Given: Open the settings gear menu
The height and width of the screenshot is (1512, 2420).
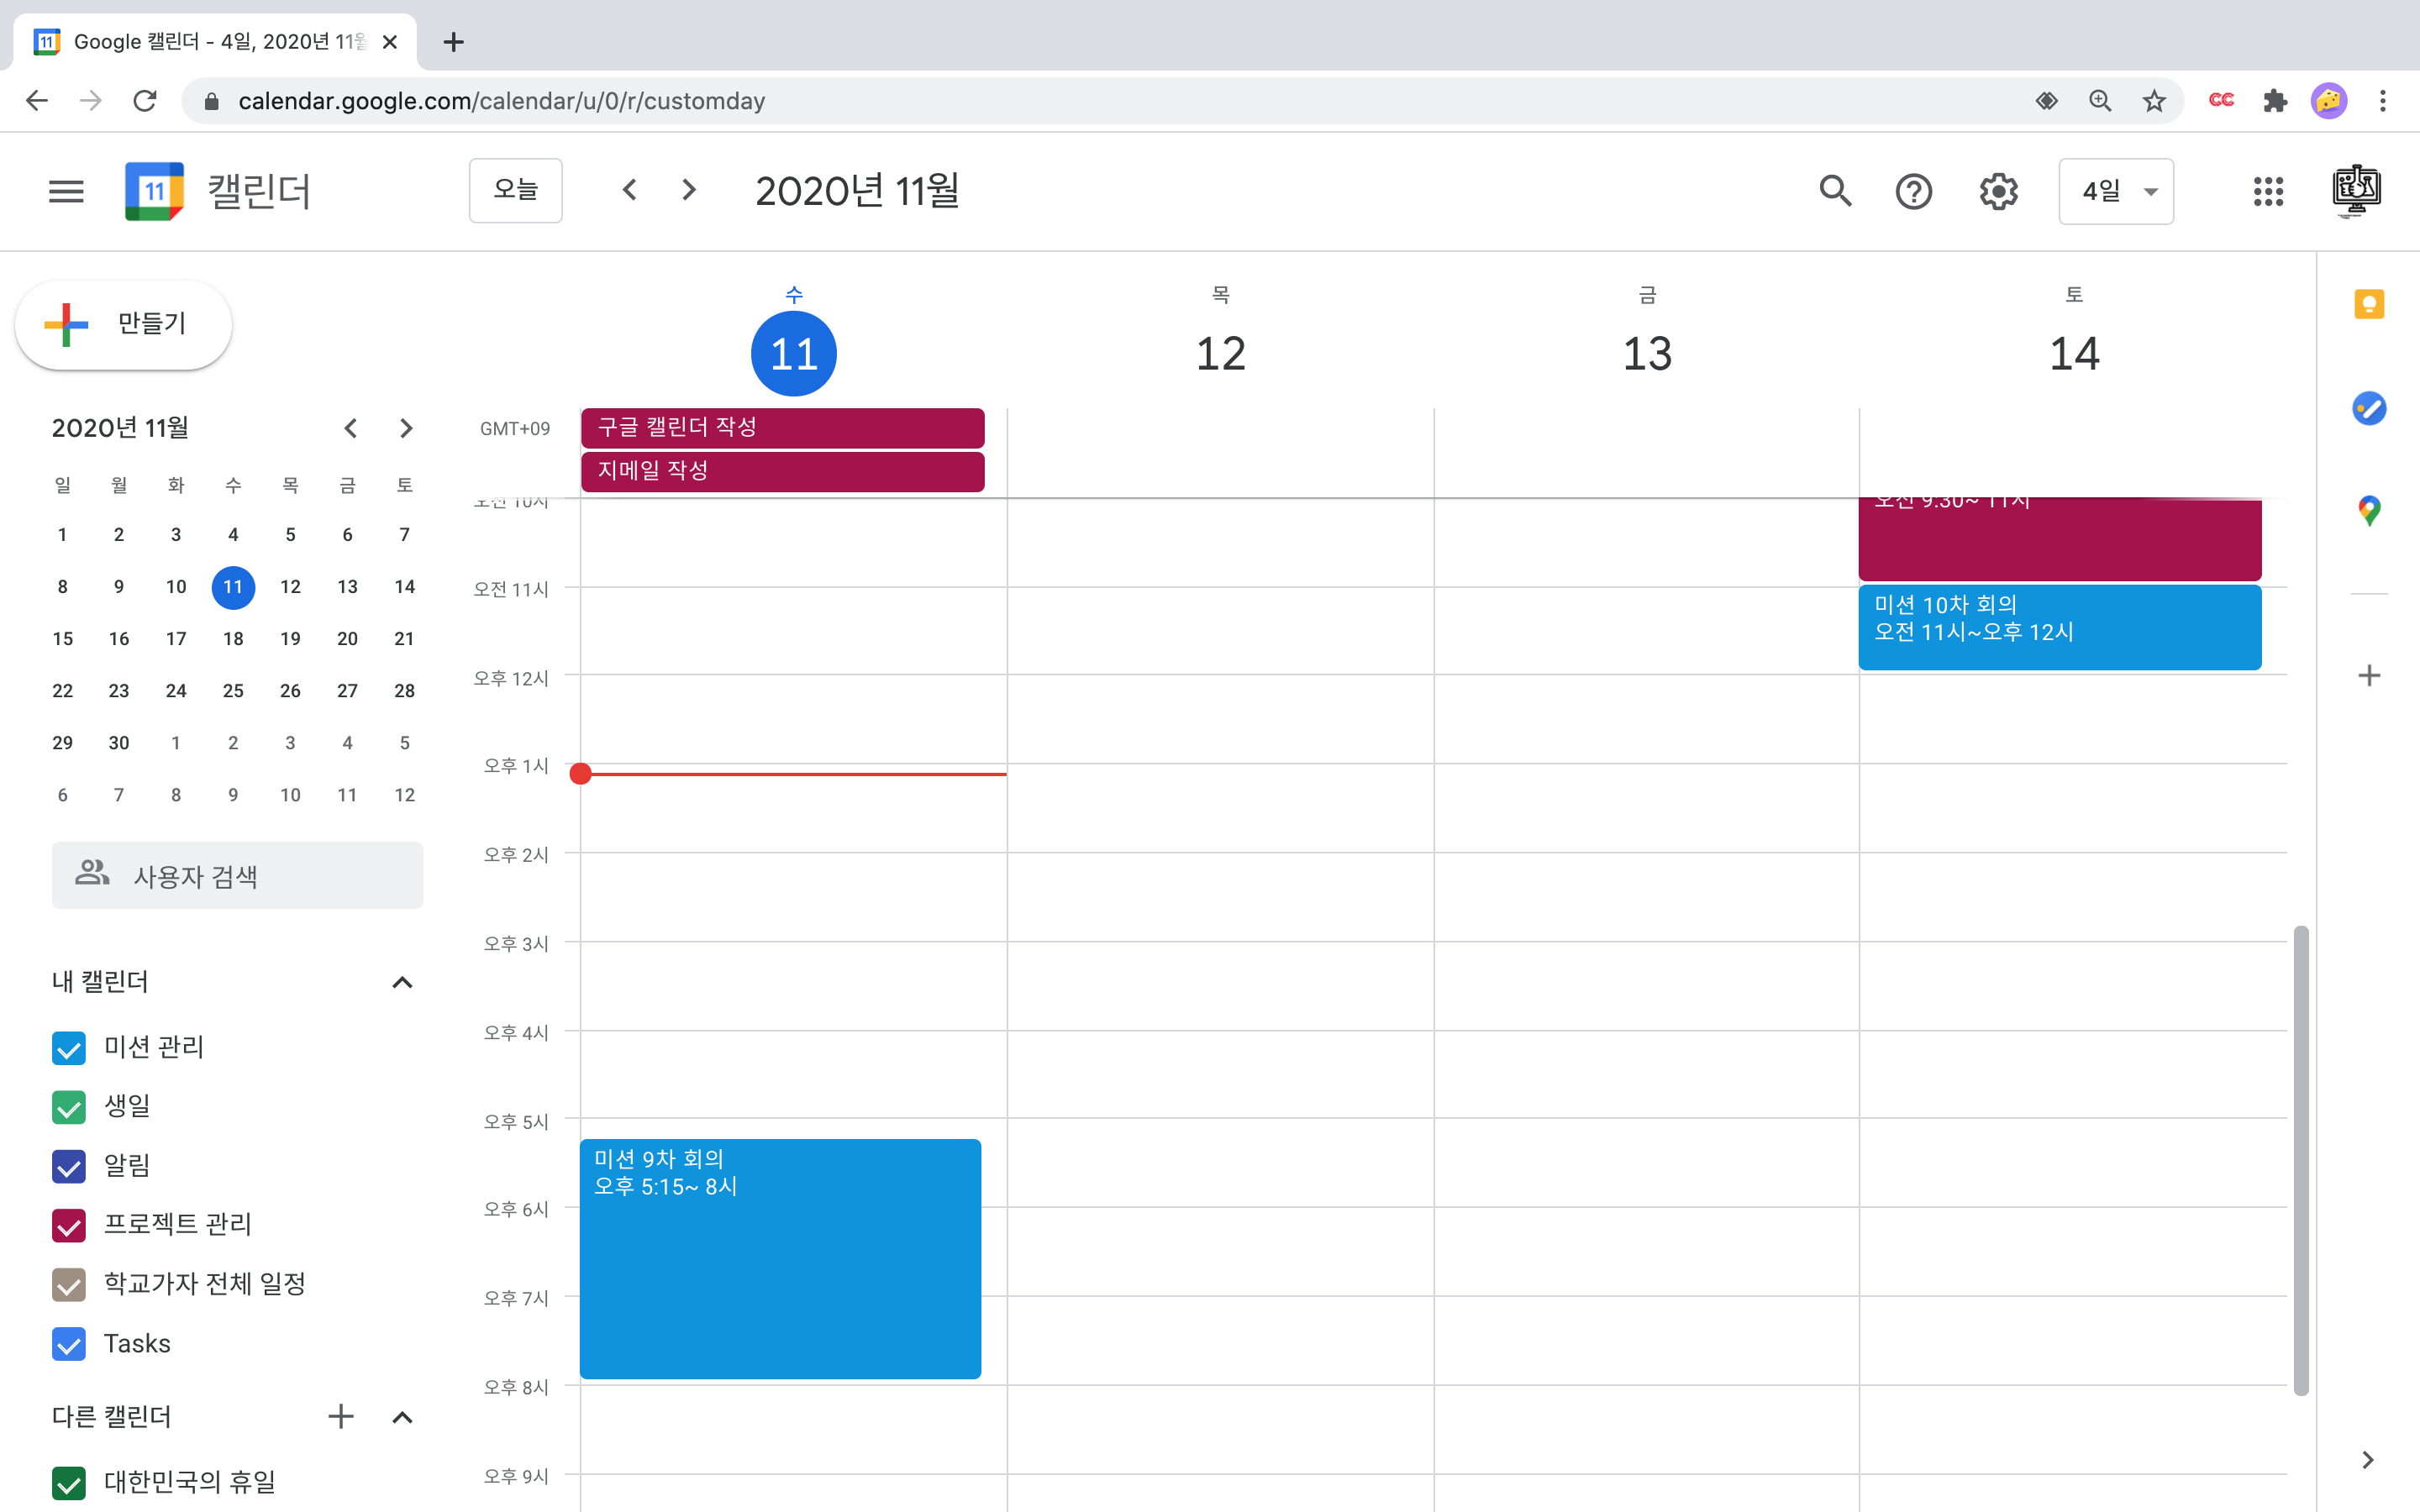Looking at the screenshot, I should click(x=1997, y=191).
